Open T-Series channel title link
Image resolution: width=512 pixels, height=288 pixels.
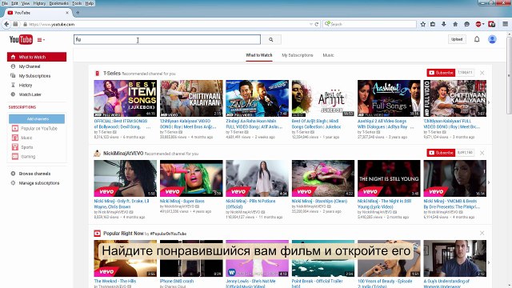tap(112, 74)
